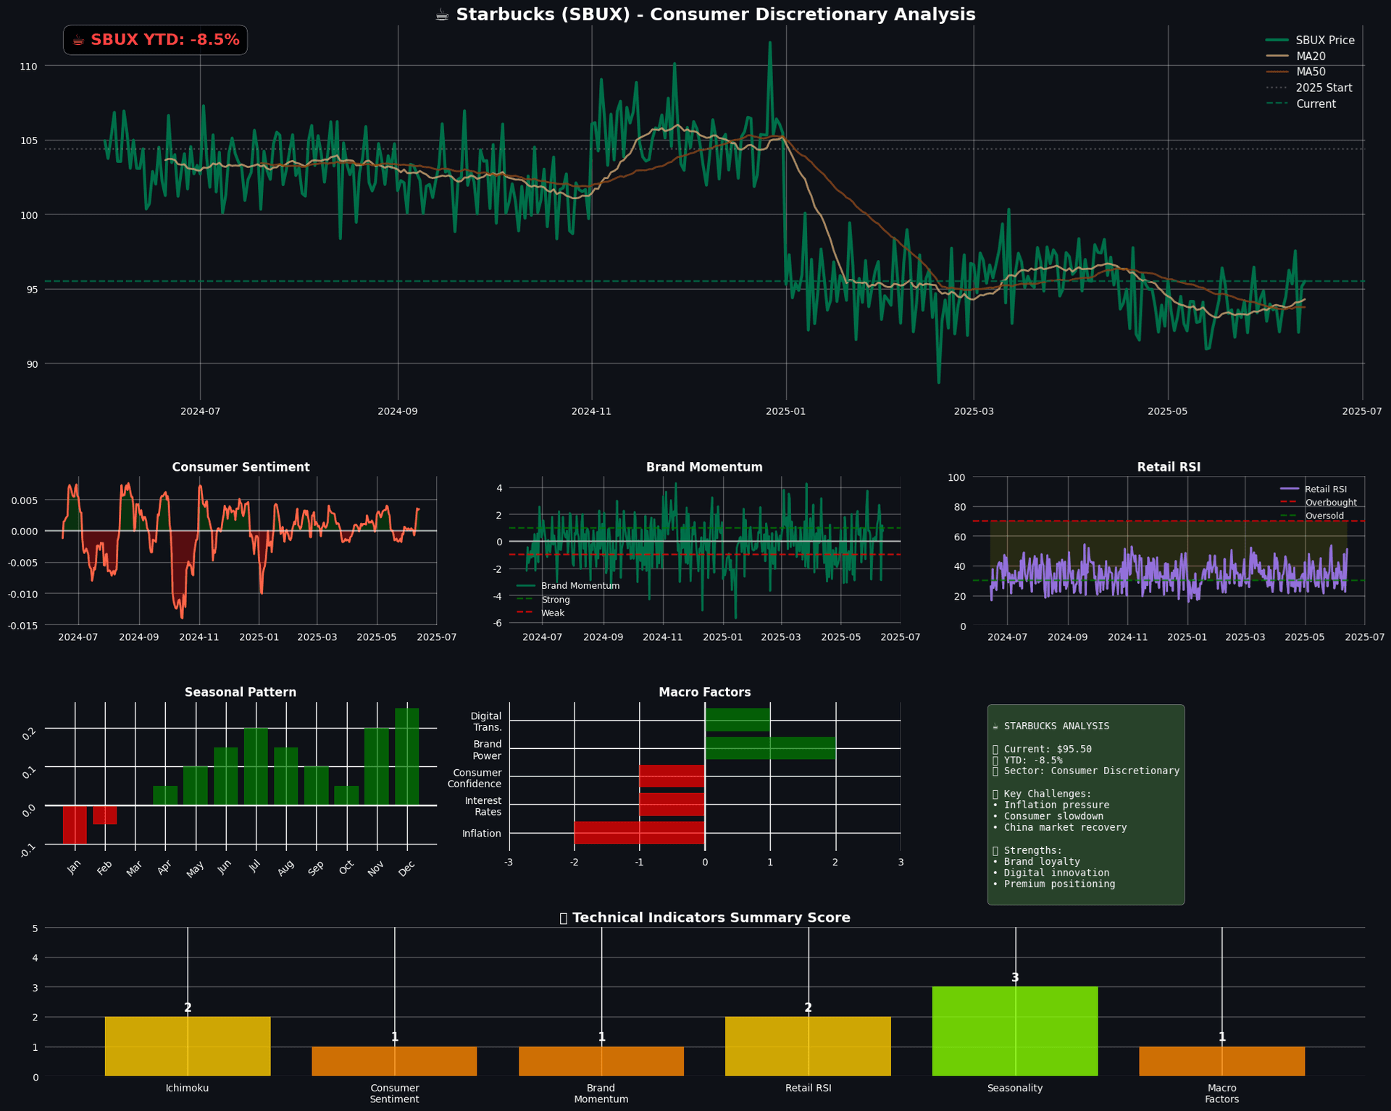Image resolution: width=1391 pixels, height=1111 pixels.
Task: Click the 2025-01 label on main price axis
Action: coord(785,411)
